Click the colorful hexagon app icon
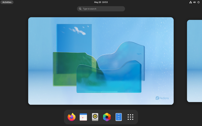 [107, 117]
